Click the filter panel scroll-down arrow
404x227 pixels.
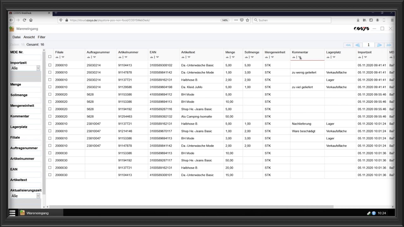pyautogui.click(x=44, y=207)
